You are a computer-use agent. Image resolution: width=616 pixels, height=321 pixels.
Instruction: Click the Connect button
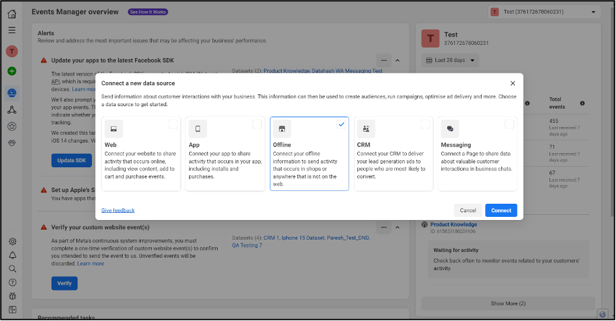point(501,210)
